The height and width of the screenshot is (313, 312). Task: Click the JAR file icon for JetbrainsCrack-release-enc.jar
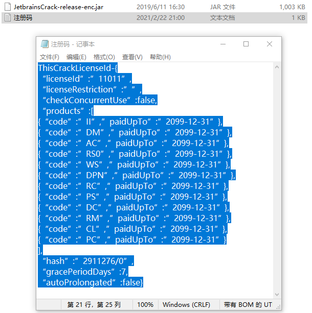8,7
